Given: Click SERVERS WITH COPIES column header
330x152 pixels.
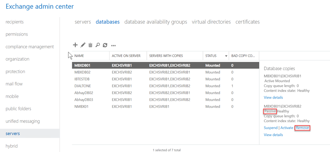Looking at the screenshot, I should [175, 56].
